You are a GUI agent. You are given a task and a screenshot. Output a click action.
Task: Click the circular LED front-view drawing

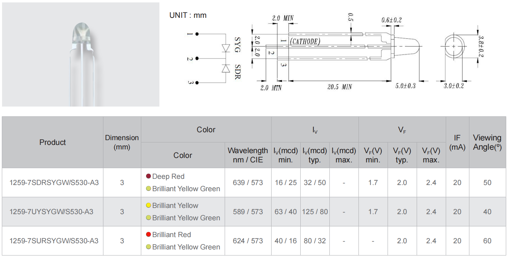(454, 46)
